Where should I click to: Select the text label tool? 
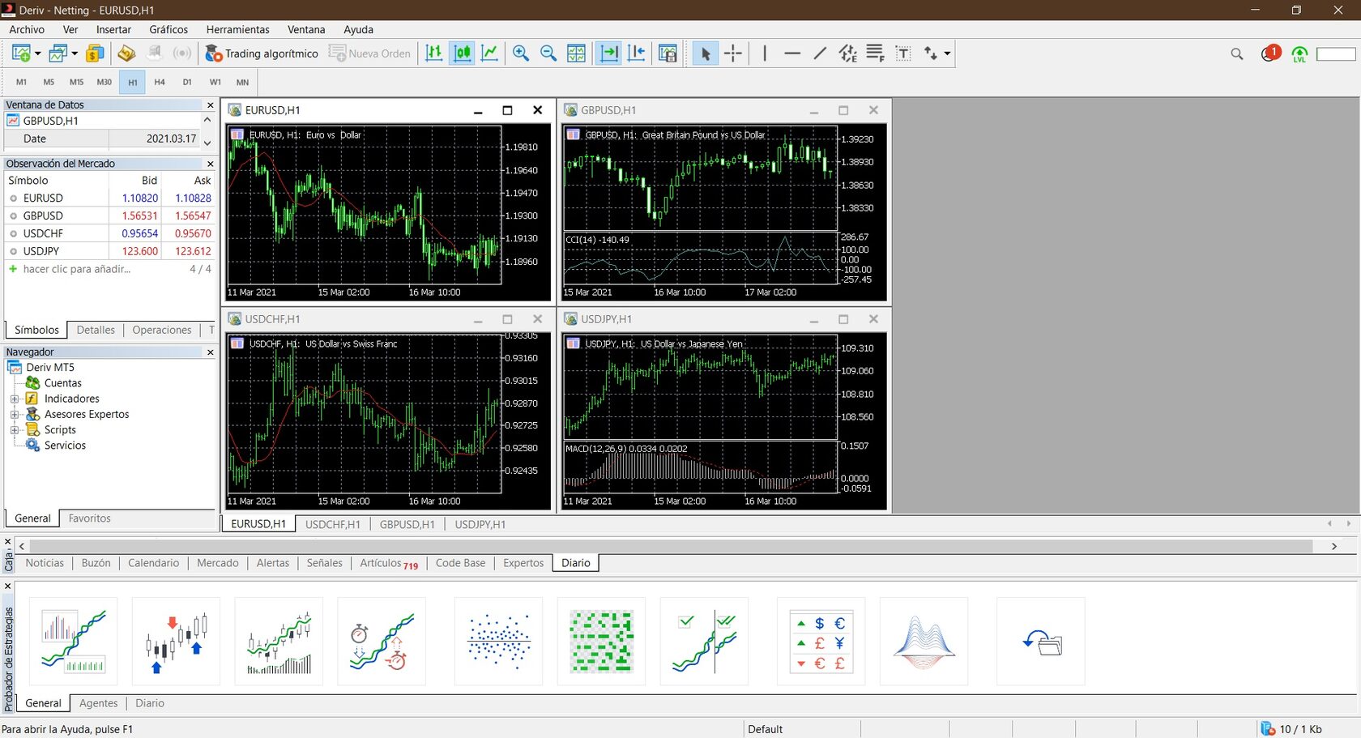pos(902,53)
